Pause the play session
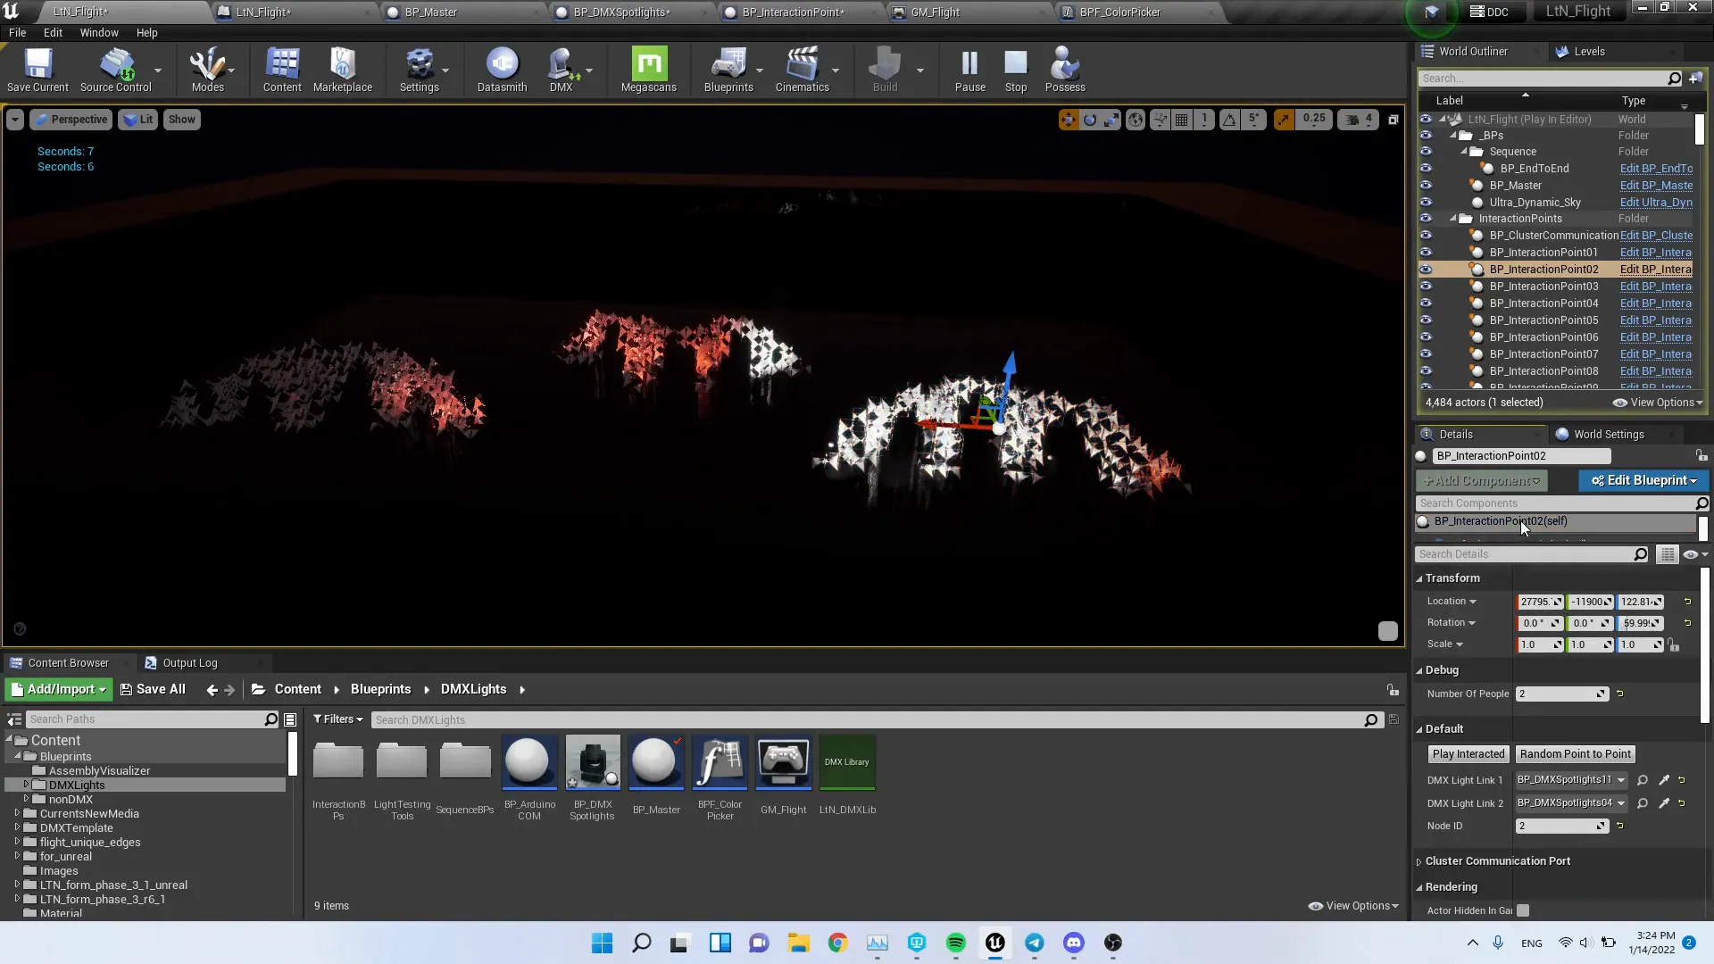 (x=969, y=70)
